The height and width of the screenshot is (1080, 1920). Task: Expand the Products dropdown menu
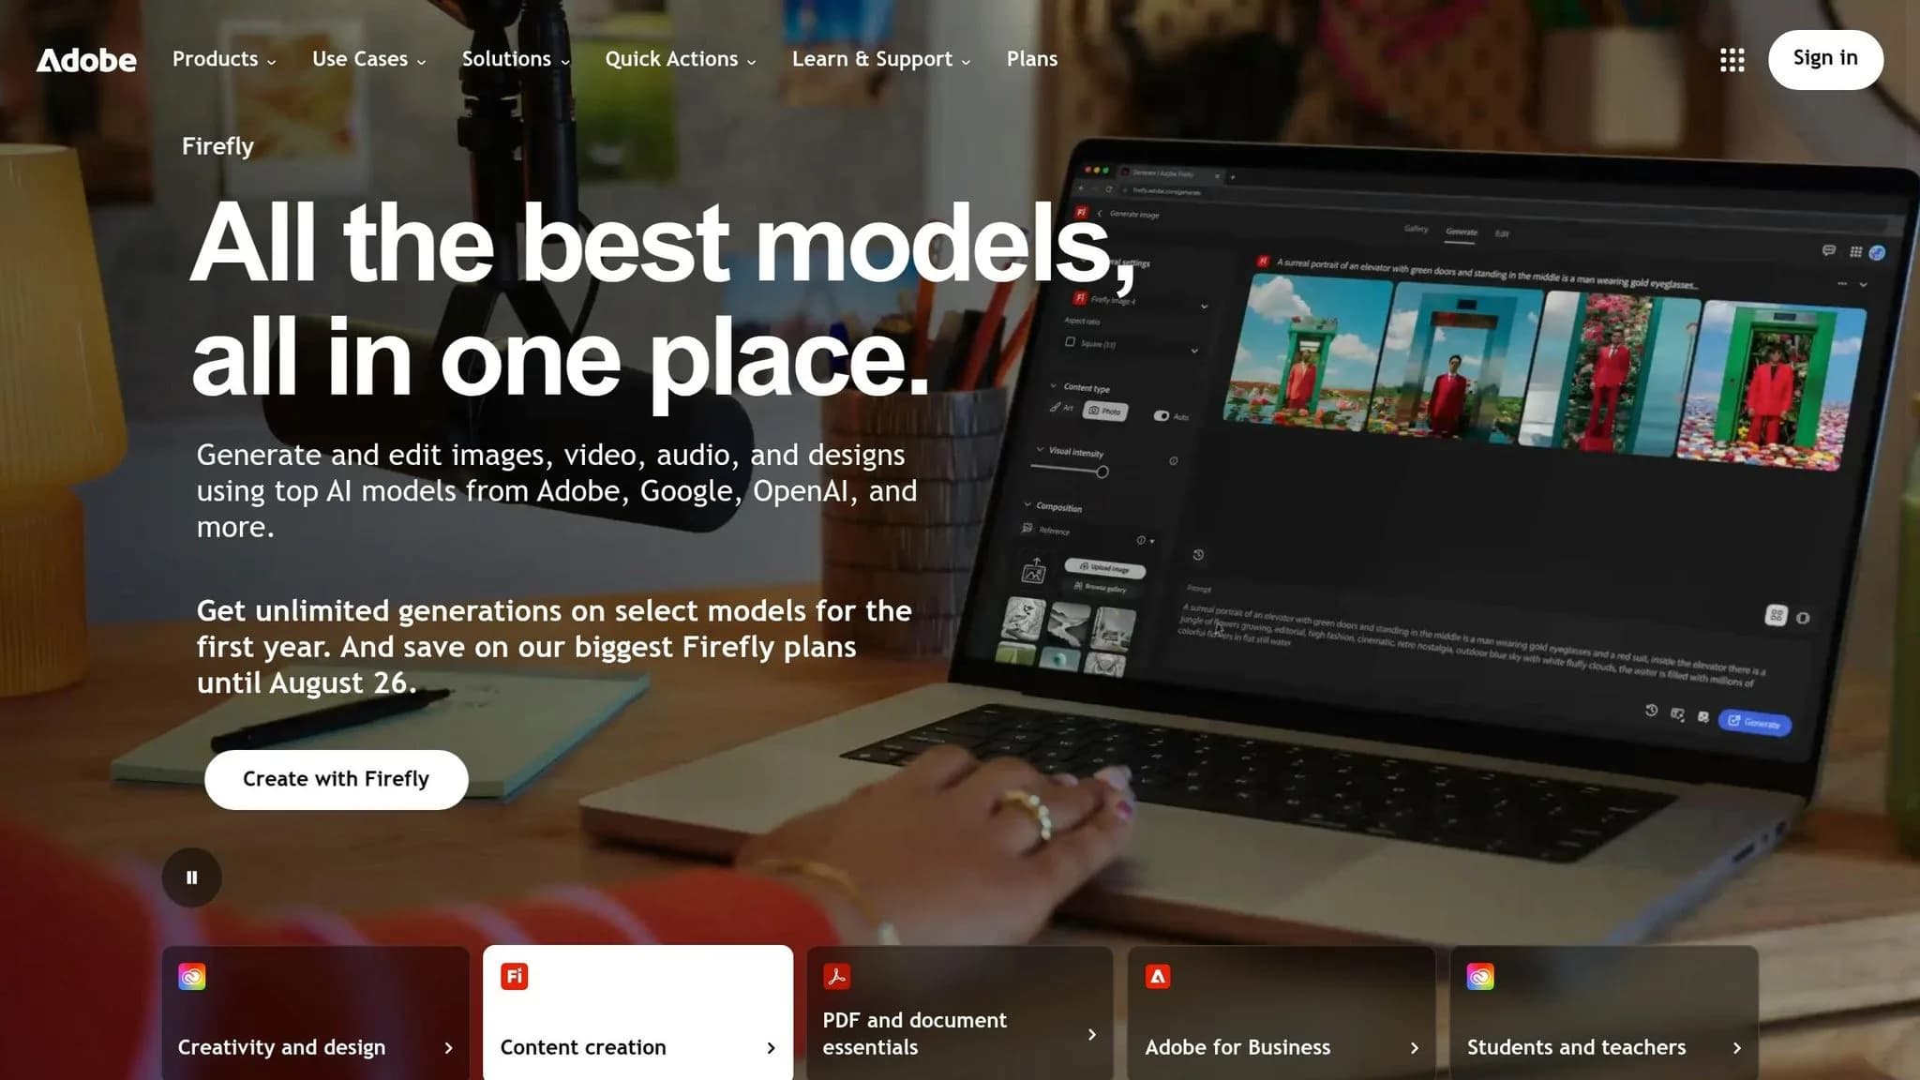tap(224, 59)
